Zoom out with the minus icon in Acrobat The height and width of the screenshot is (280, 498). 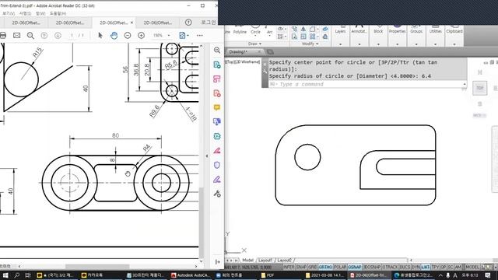128,35
